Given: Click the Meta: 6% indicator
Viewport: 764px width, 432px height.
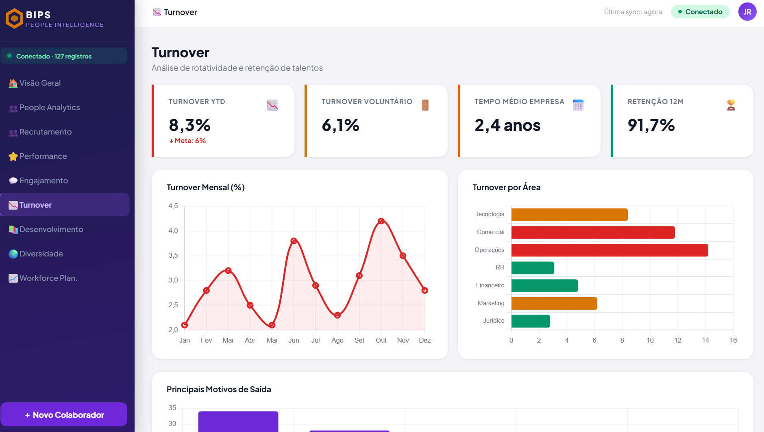Looking at the screenshot, I should (x=187, y=141).
